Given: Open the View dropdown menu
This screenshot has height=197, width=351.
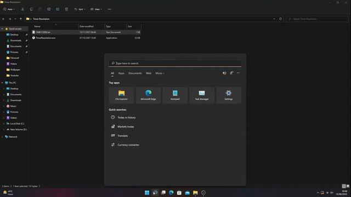Looking at the screenshot, I should (x=96, y=9).
